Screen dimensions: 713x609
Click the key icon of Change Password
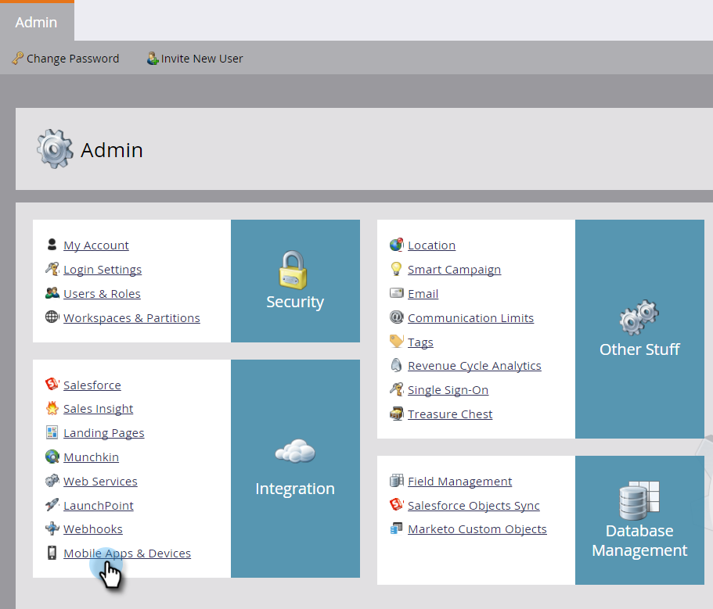click(x=18, y=58)
